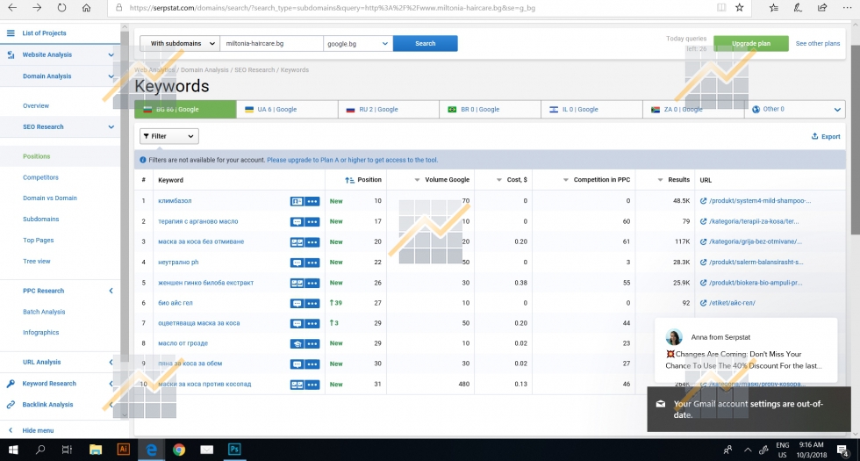Open Infographics in sidebar
This screenshot has height=461, width=860.
click(40, 333)
